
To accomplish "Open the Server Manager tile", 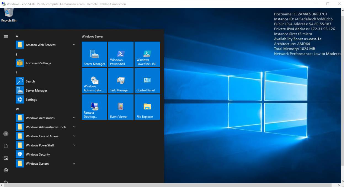I will [x=94, y=54].
